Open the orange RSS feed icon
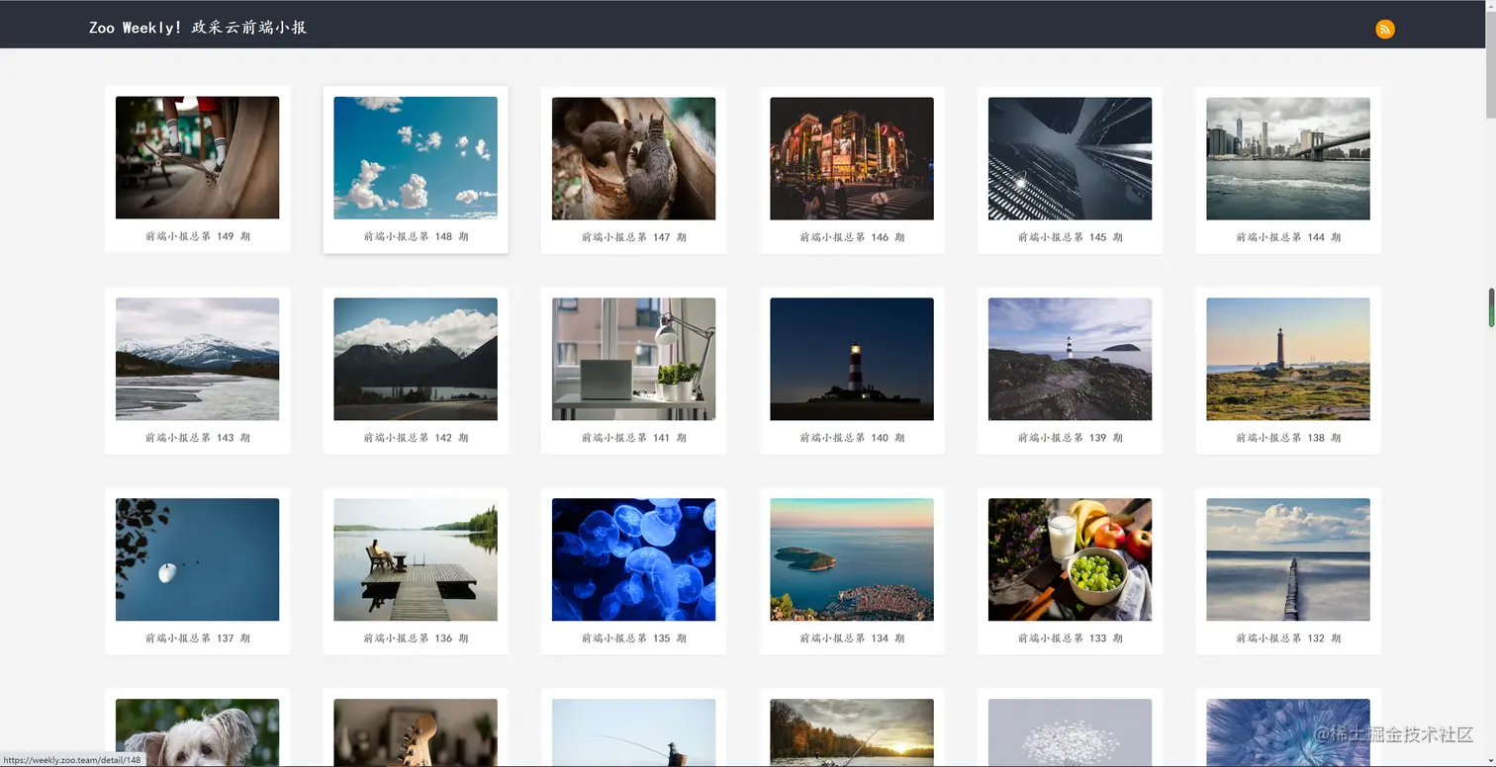 [1384, 29]
